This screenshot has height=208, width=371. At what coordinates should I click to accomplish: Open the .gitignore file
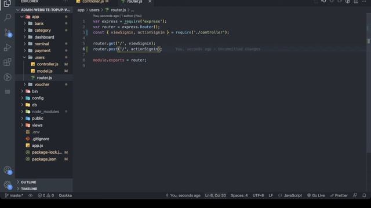point(41,139)
